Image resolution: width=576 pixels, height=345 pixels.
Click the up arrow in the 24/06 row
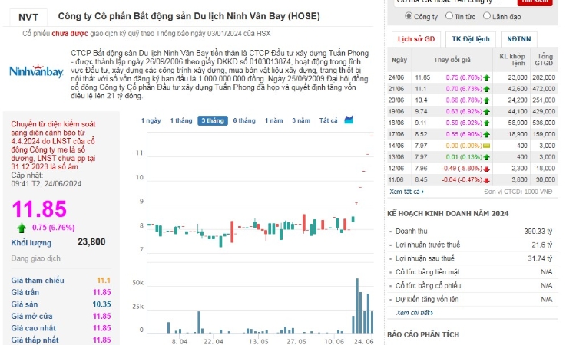[x=487, y=77]
